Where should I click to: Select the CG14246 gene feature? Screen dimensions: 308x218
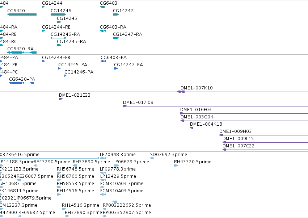coord(58,14)
